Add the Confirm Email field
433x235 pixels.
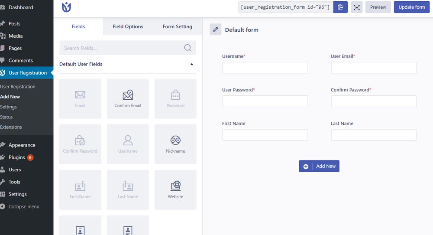point(128,99)
